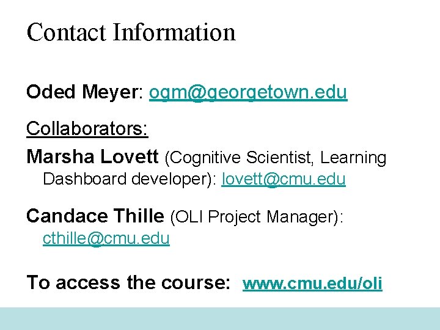Click the word Dashboard before developer

(84, 178)
